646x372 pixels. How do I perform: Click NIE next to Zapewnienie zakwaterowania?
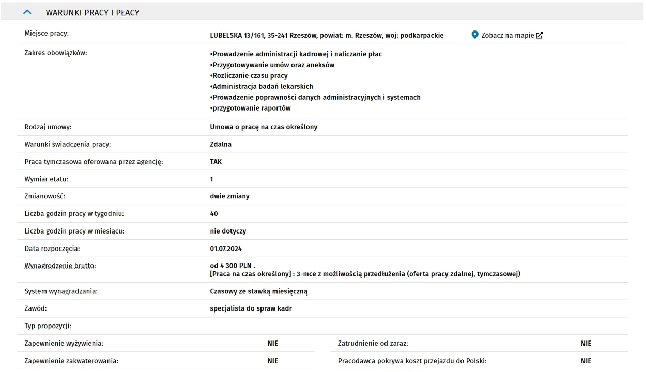273,361
